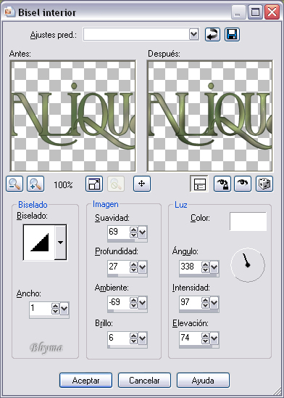Image resolution: width=284 pixels, height=398 pixels.
Task: Click the save preset floppy disk icon
Action: click(232, 34)
